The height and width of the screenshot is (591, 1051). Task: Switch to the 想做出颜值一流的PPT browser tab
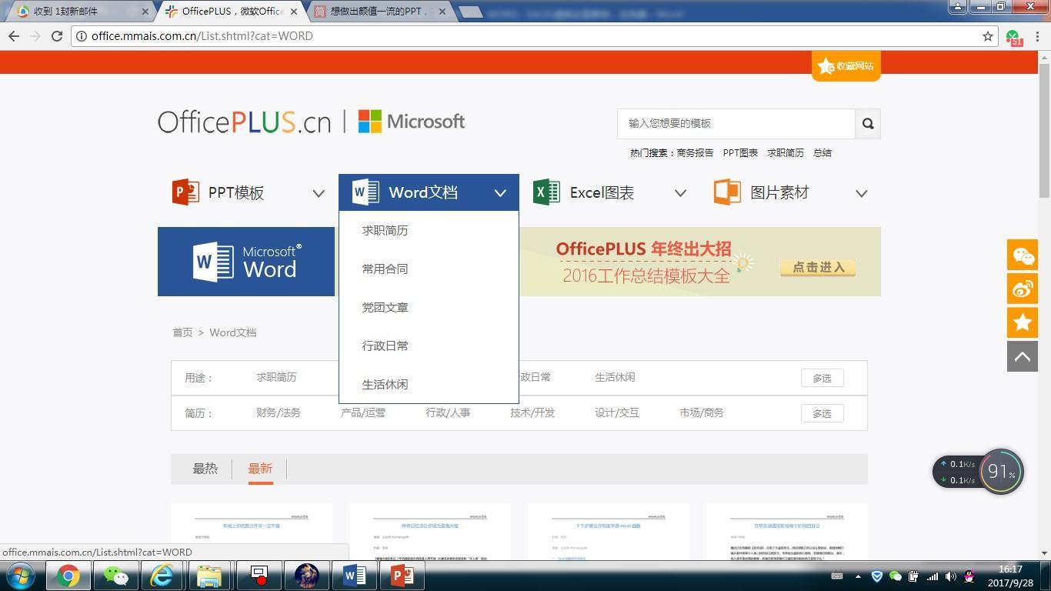(380, 12)
